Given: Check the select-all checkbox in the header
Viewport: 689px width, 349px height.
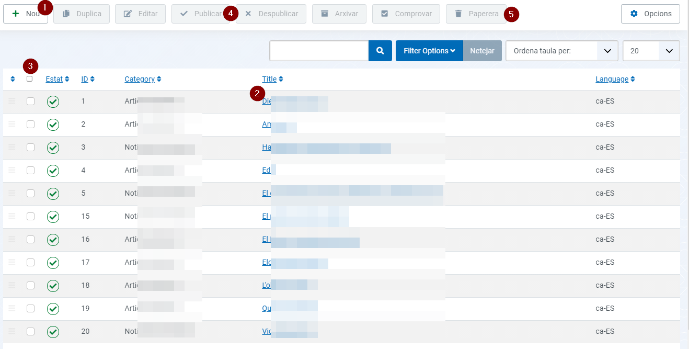Looking at the screenshot, I should [x=30, y=78].
